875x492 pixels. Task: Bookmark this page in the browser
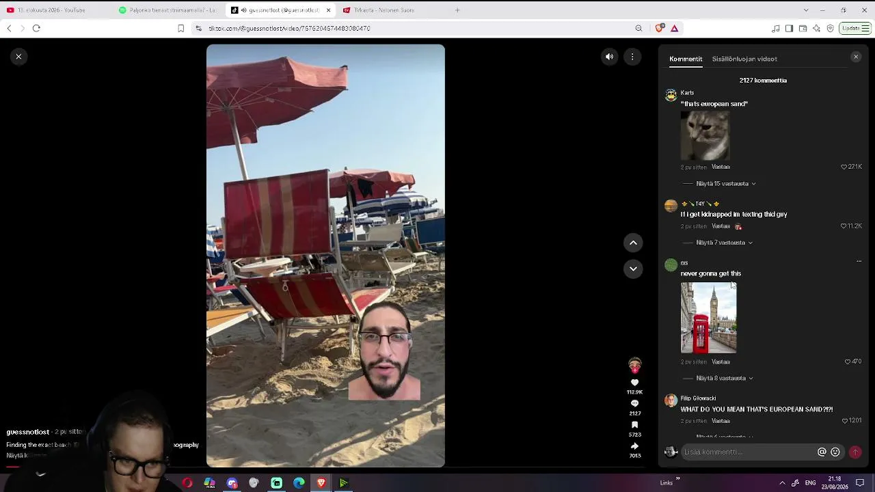180,28
